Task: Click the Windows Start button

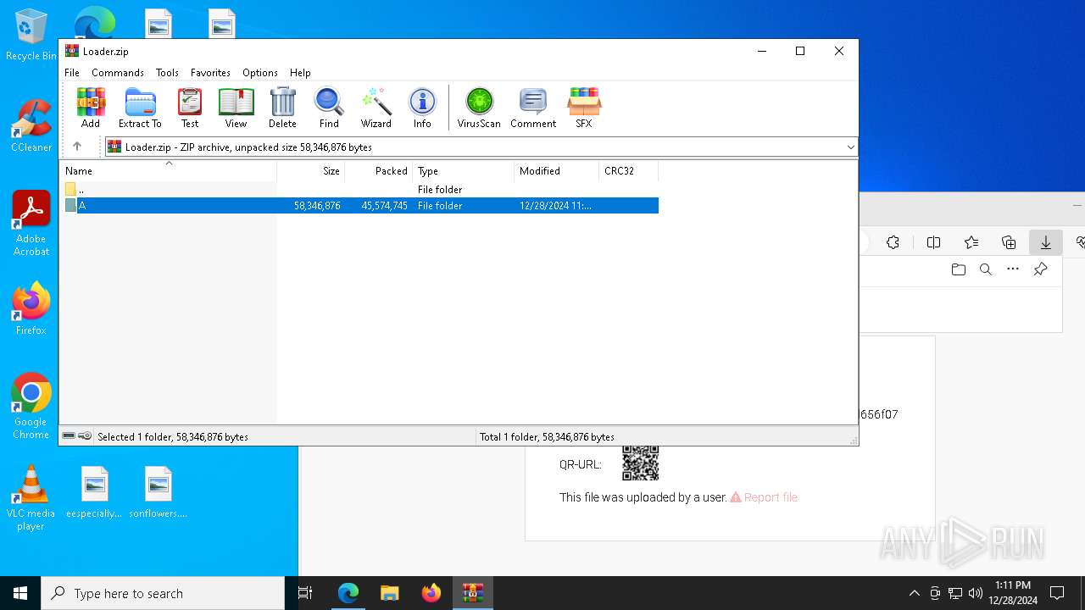Action: point(20,593)
